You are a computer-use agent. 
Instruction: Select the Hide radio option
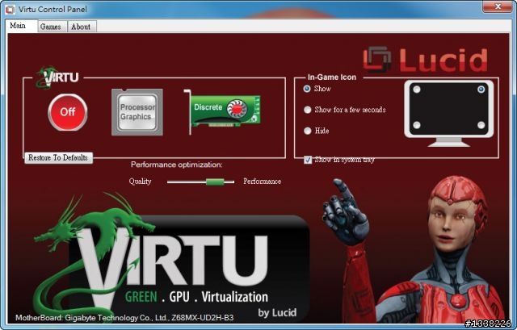tap(307, 131)
